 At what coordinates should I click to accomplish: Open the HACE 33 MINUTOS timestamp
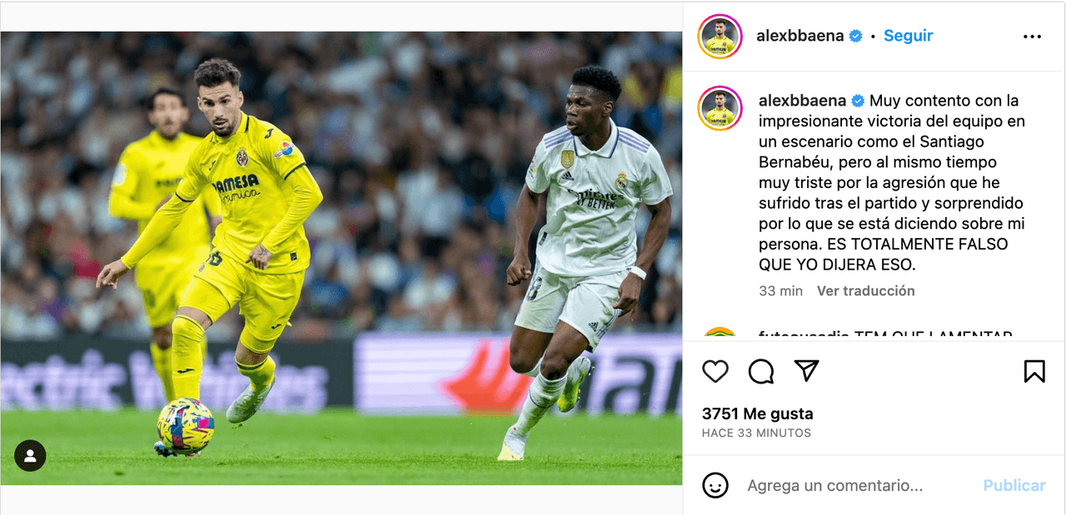756,433
